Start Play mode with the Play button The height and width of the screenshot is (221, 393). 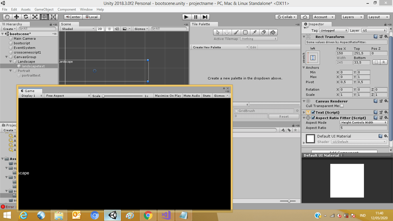(186, 17)
